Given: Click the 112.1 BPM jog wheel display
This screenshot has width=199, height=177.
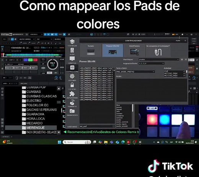Looking at the screenshot, I should pos(52,64).
